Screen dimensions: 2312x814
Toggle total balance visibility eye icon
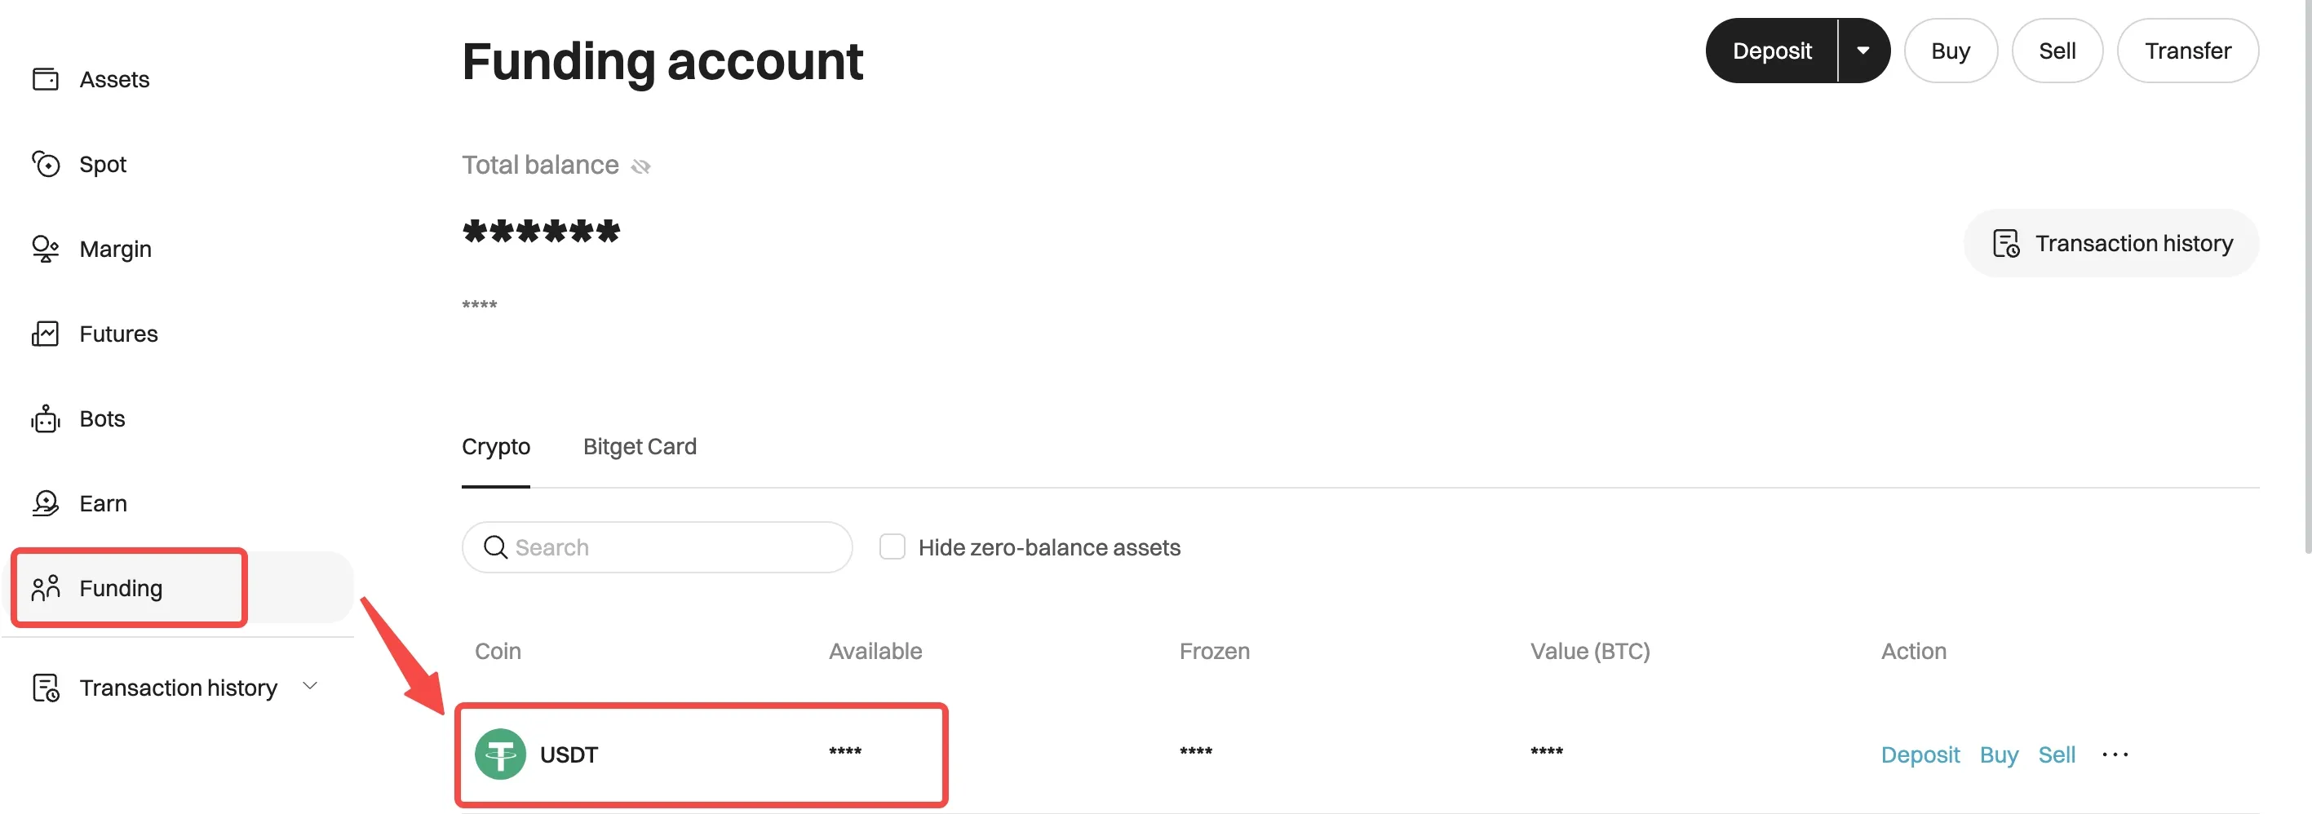[x=641, y=166]
